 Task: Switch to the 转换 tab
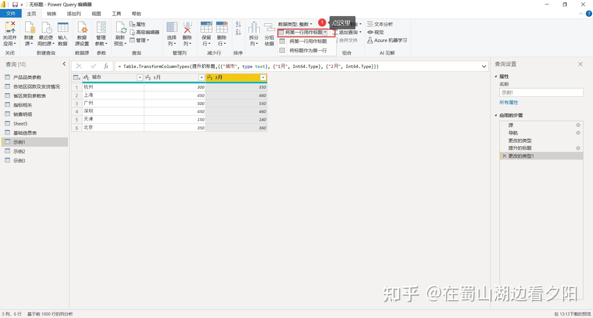(x=52, y=14)
